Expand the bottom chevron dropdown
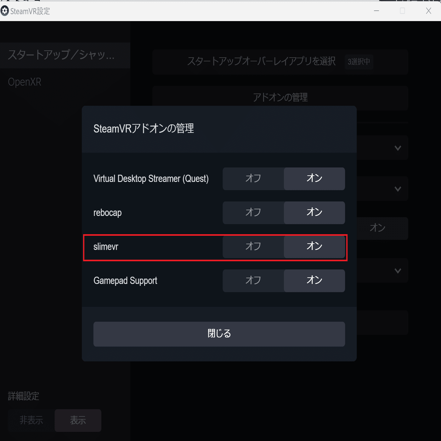The height and width of the screenshot is (441, 441). (398, 270)
